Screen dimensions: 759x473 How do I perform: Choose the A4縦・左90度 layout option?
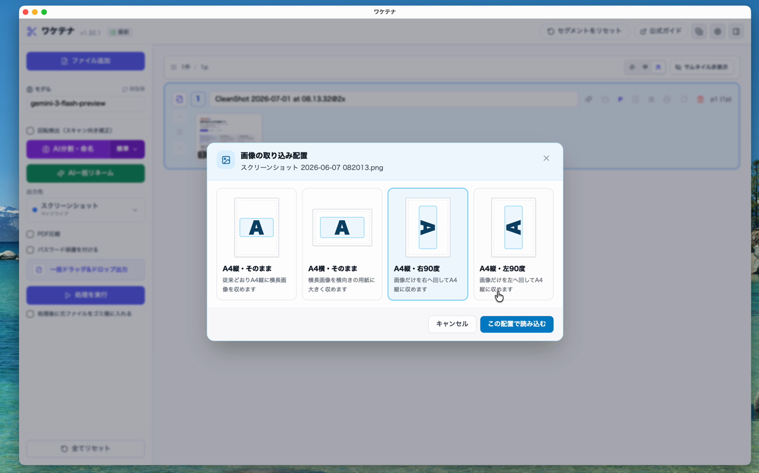tap(514, 244)
